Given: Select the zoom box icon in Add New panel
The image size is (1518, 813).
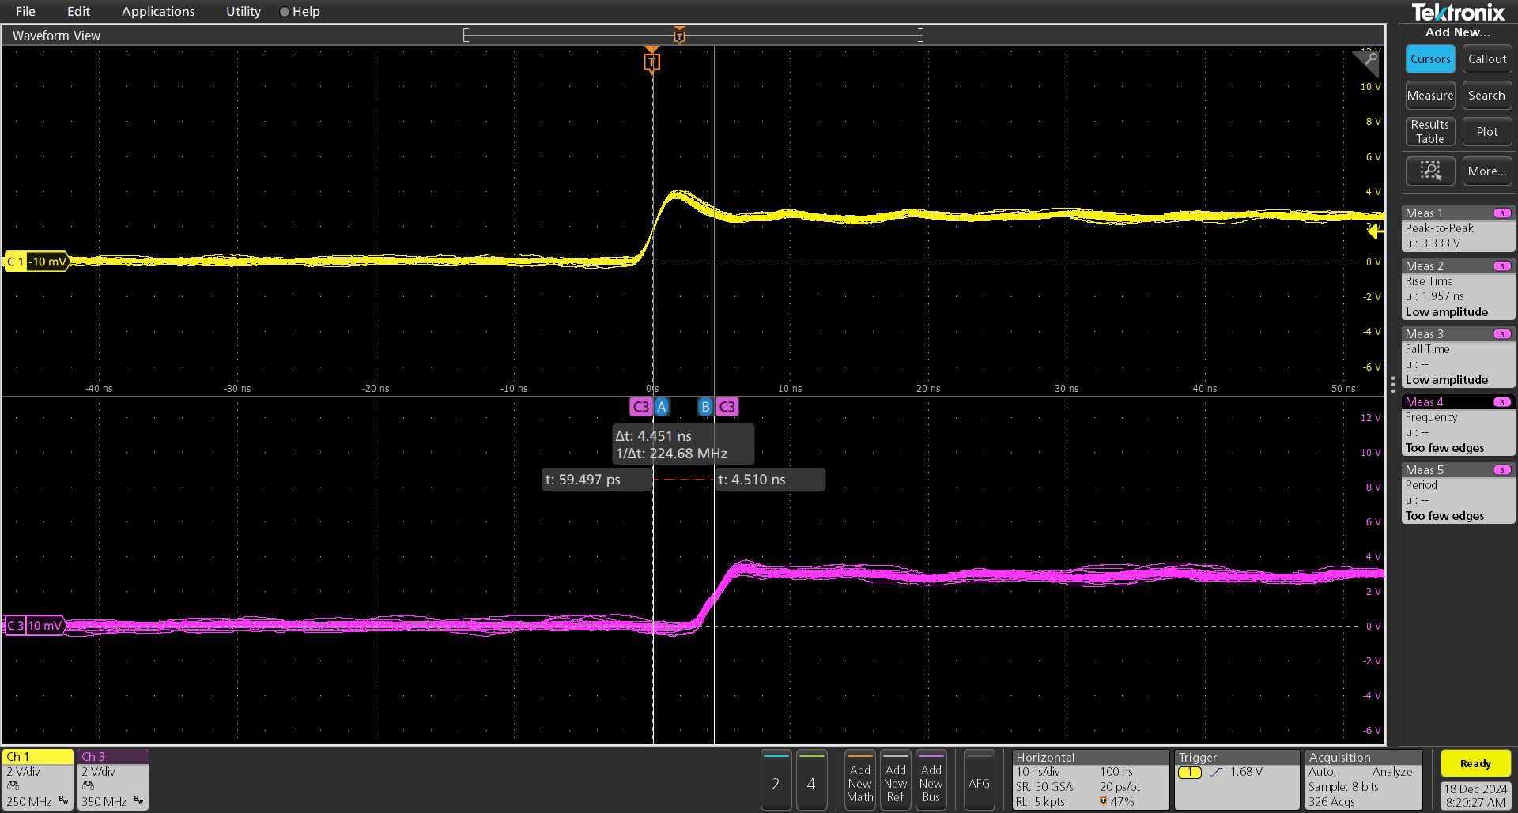Looking at the screenshot, I should click(1429, 171).
